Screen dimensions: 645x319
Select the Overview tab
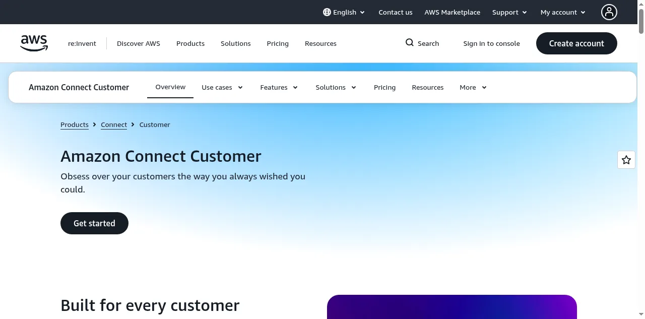point(170,87)
